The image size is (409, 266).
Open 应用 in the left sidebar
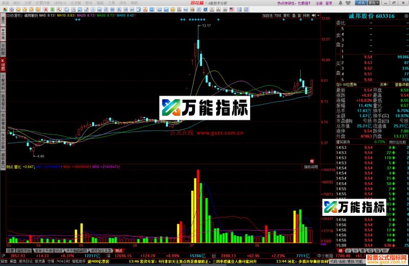3,34
